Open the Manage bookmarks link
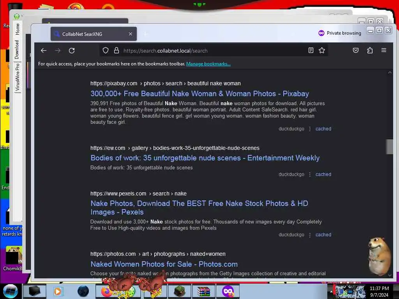The height and width of the screenshot is (299, 399). tap(208, 64)
